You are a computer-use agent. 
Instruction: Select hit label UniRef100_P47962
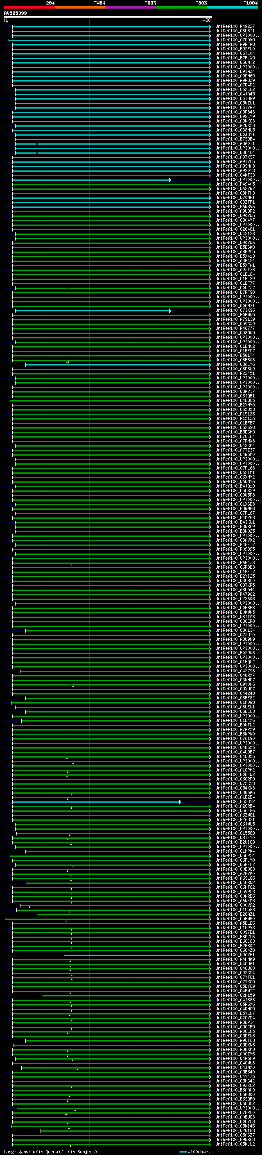pyautogui.click(x=235, y=594)
